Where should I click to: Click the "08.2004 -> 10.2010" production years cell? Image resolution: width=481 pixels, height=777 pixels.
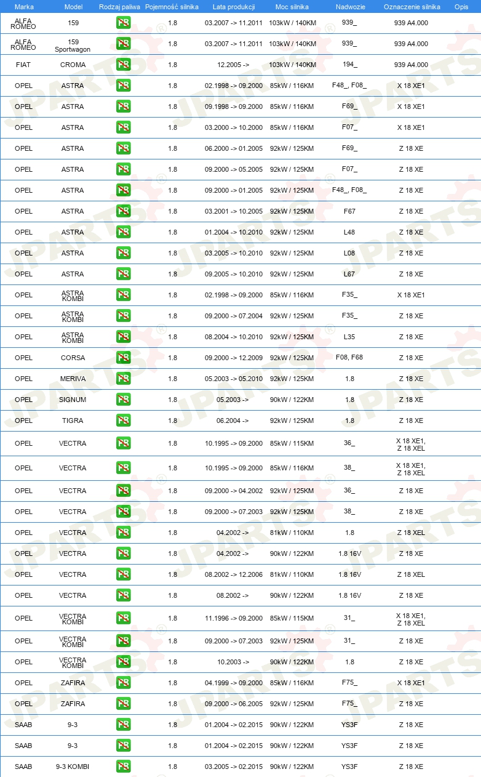(234, 337)
